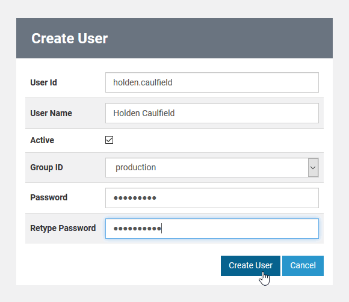This screenshot has width=349, height=302.
Task: Click the User Id label
Action: click(x=43, y=82)
